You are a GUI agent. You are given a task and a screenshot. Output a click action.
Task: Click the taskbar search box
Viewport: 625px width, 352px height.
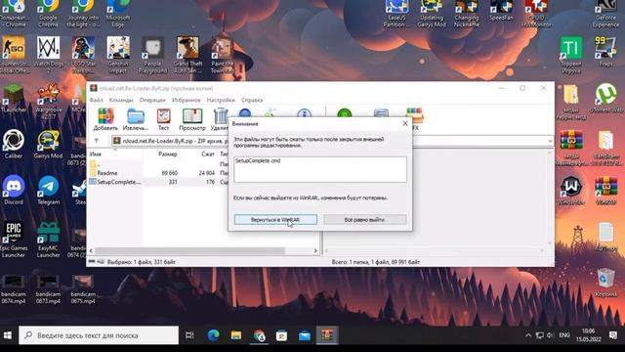point(99,335)
